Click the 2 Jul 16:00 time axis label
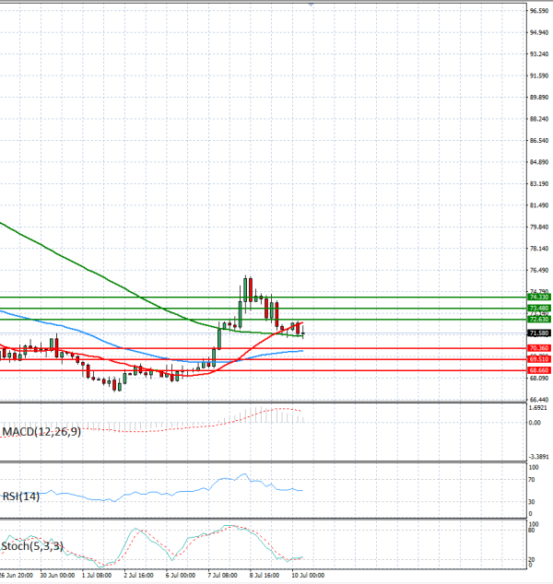 [x=138, y=576]
